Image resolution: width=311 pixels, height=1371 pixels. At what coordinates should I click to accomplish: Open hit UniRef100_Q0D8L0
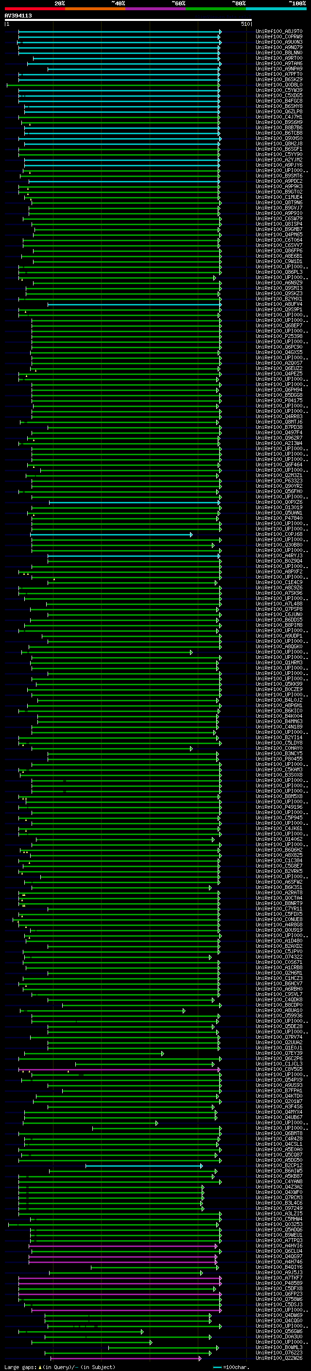coord(279,85)
